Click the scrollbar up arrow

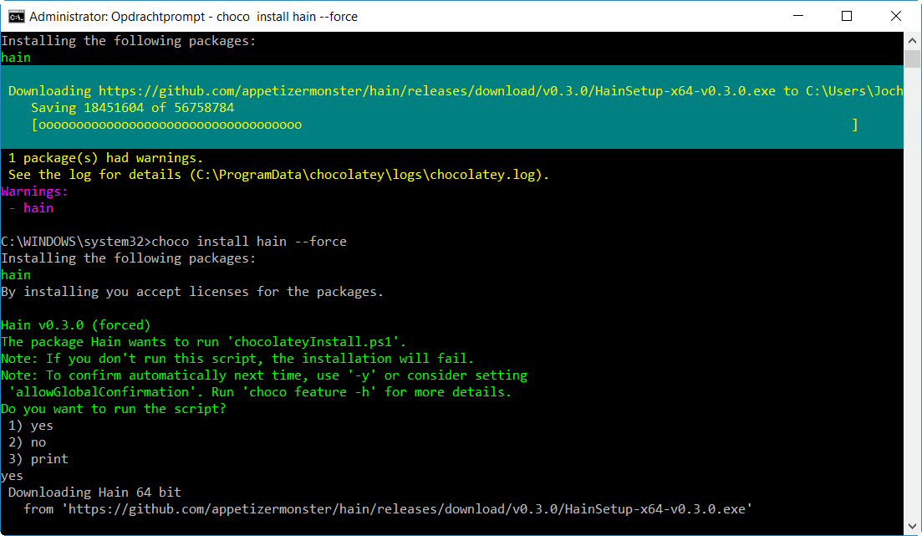coord(913,41)
